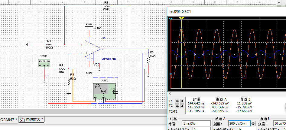Select resistor R2 symbol at top
286x130 pixels.
tap(106, 6)
